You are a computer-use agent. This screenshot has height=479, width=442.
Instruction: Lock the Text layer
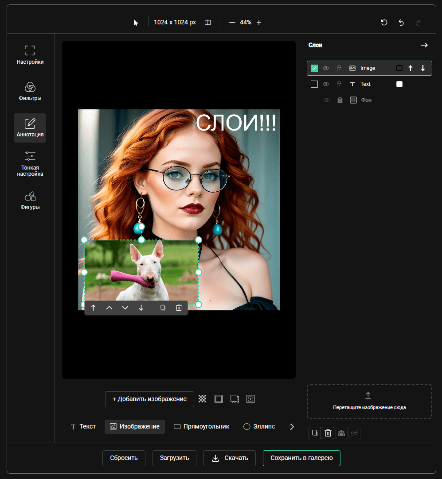coord(339,84)
